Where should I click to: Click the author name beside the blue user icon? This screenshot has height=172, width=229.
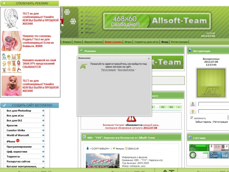tap(100, 149)
